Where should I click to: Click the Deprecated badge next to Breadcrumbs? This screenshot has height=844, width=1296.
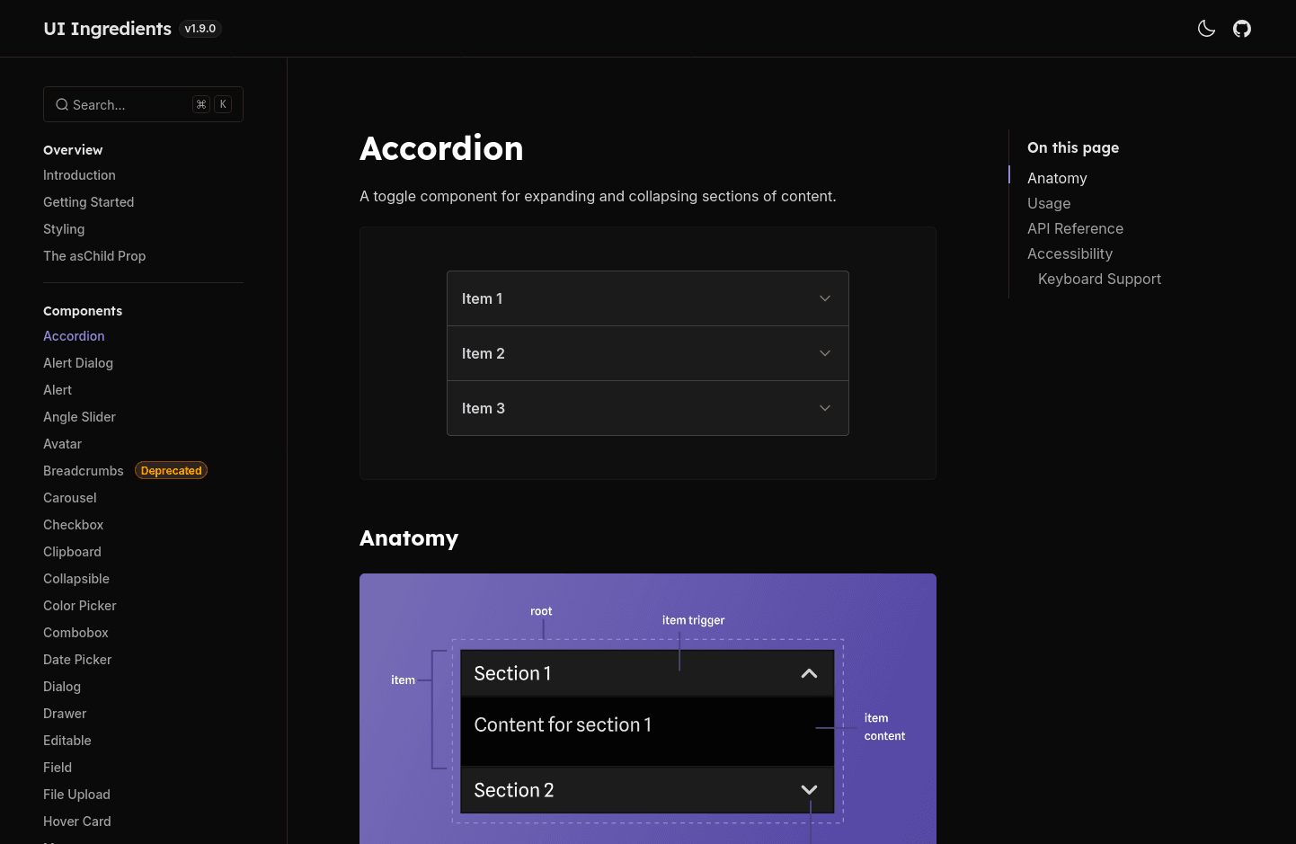click(171, 471)
